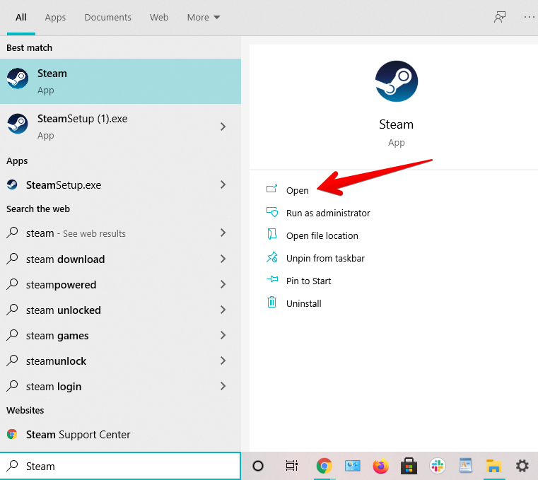This screenshot has height=480, width=538.
Task: Choose the 'steamunlock' web suggestion
Action: [120, 361]
